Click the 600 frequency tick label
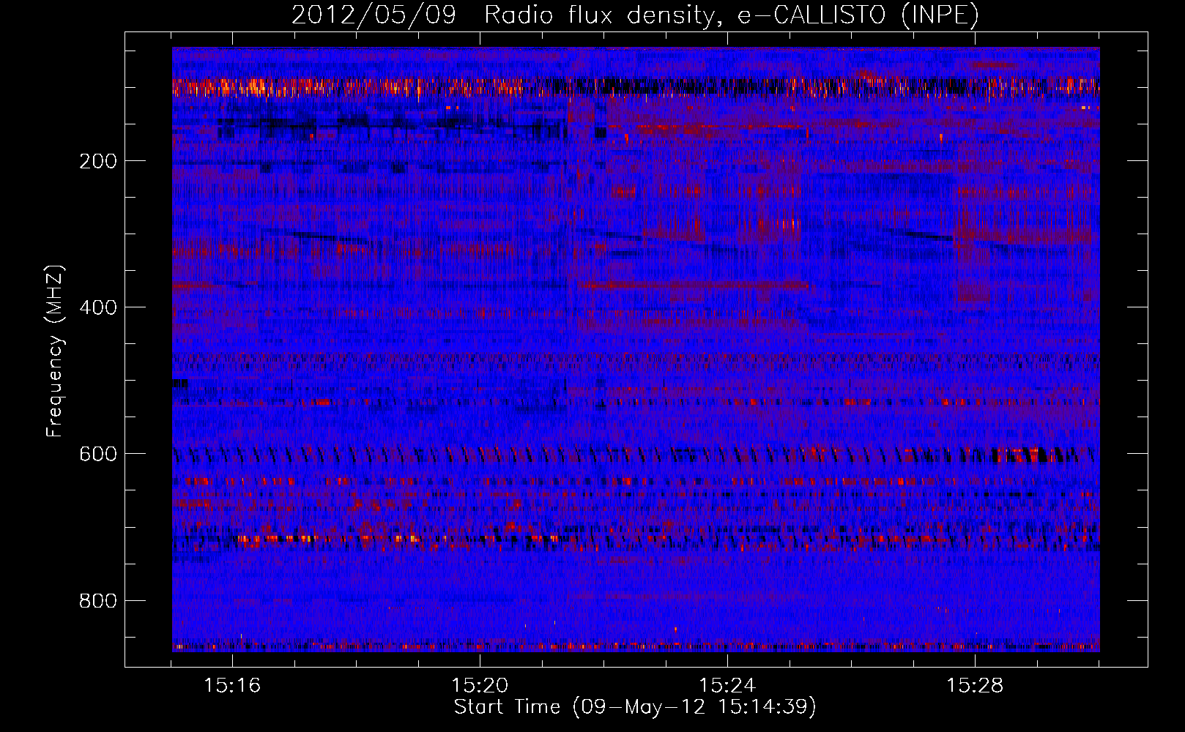The width and height of the screenshot is (1185, 732). coord(98,454)
